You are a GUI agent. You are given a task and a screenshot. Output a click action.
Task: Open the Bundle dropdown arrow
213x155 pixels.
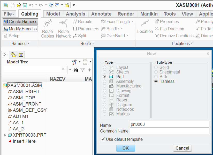(122, 28)
